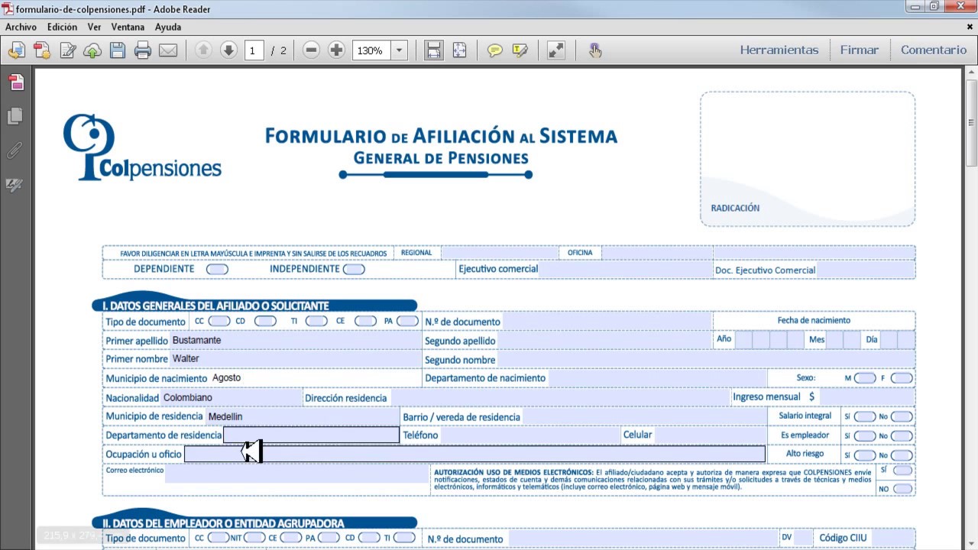Toggle read mode with the expand arrows icon

point(556,50)
